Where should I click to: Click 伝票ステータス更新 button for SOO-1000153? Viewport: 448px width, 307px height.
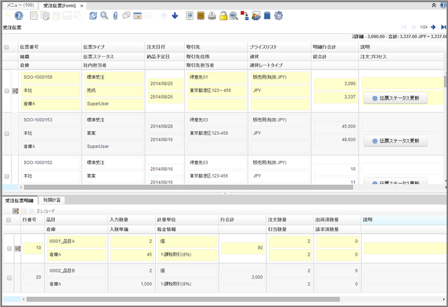click(395, 141)
